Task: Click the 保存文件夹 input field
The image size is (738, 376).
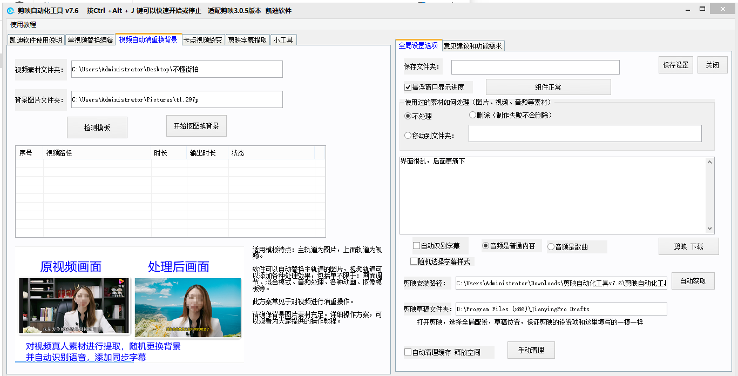Action: 535,67
